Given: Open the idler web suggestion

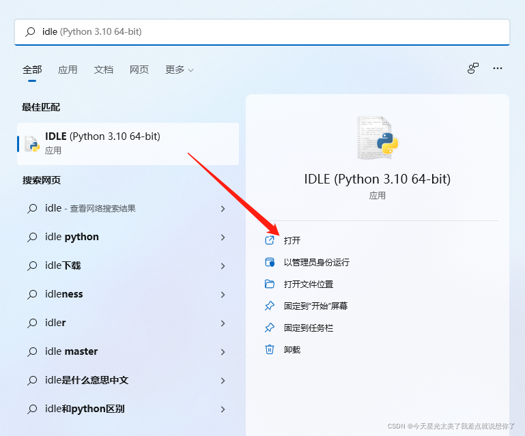Looking at the screenshot, I should [128, 323].
